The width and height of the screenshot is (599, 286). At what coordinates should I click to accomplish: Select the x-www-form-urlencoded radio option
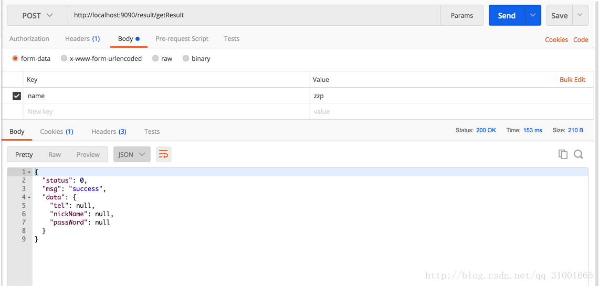click(x=64, y=58)
